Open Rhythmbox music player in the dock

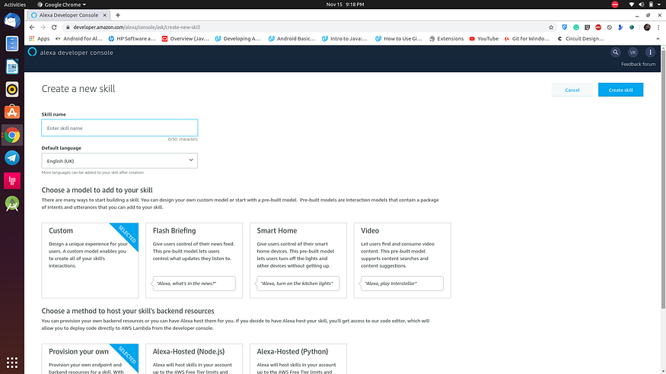(x=12, y=90)
